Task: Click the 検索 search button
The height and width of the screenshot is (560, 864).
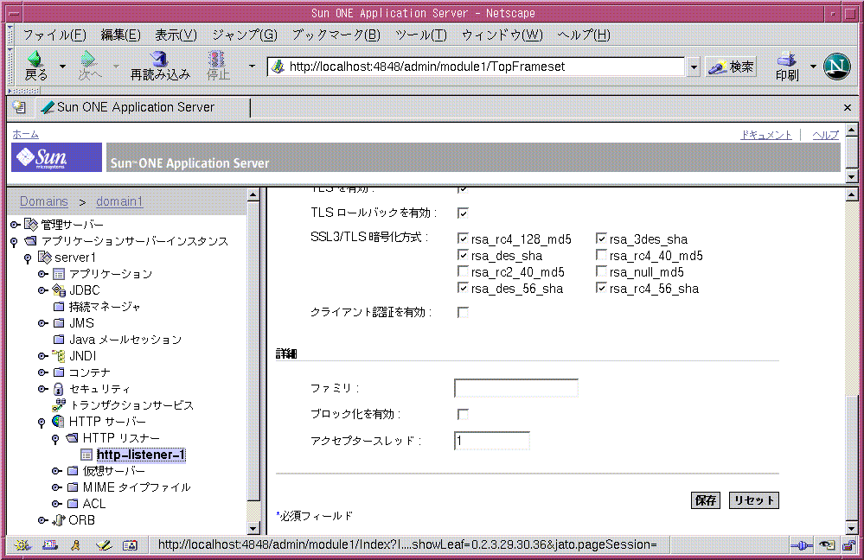Action: pyautogui.click(x=731, y=67)
